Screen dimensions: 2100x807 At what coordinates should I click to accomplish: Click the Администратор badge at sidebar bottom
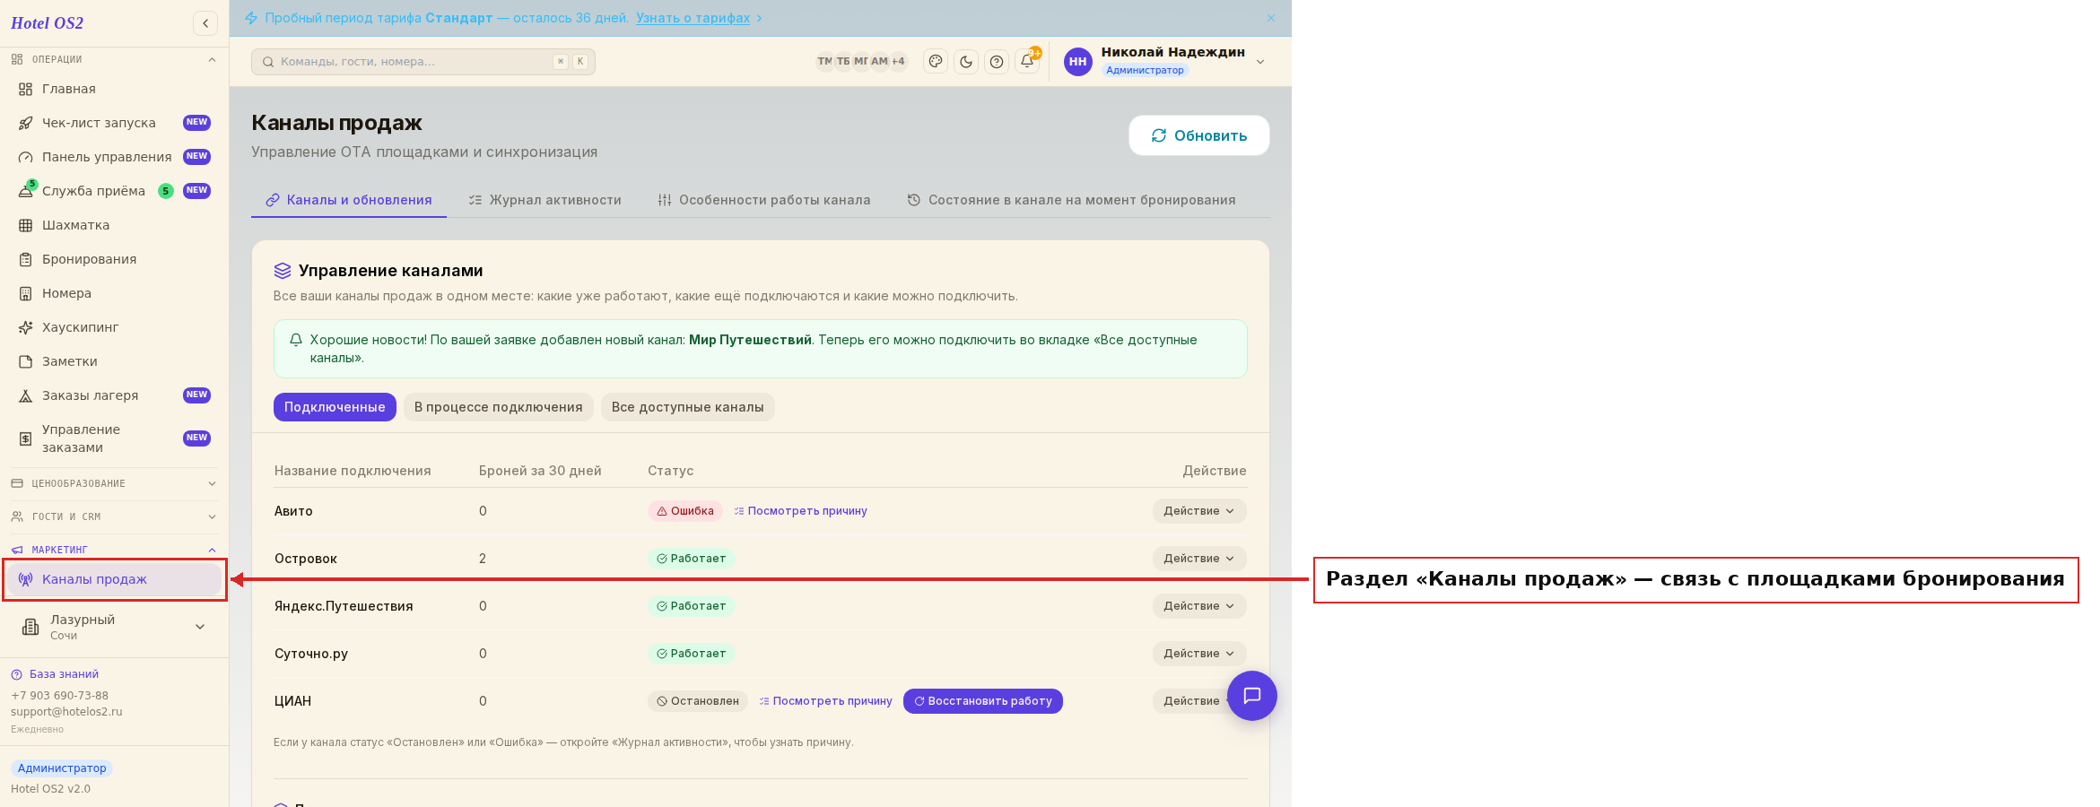coord(62,768)
